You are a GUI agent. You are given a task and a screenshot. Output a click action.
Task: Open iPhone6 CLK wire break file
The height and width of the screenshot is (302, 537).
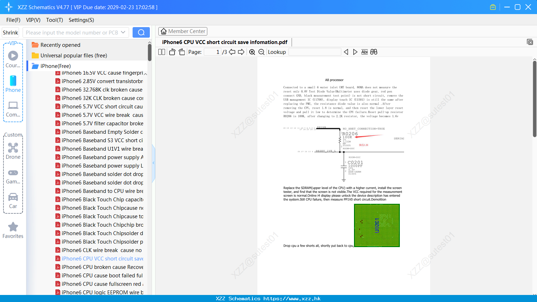pyautogui.click(x=99, y=250)
